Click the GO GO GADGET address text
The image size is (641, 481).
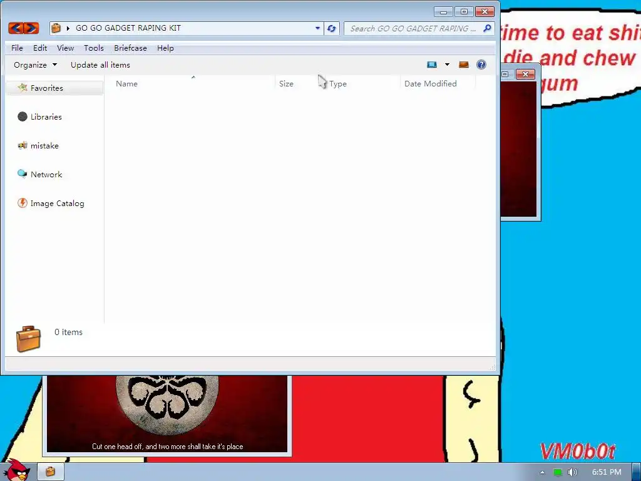[x=128, y=28]
